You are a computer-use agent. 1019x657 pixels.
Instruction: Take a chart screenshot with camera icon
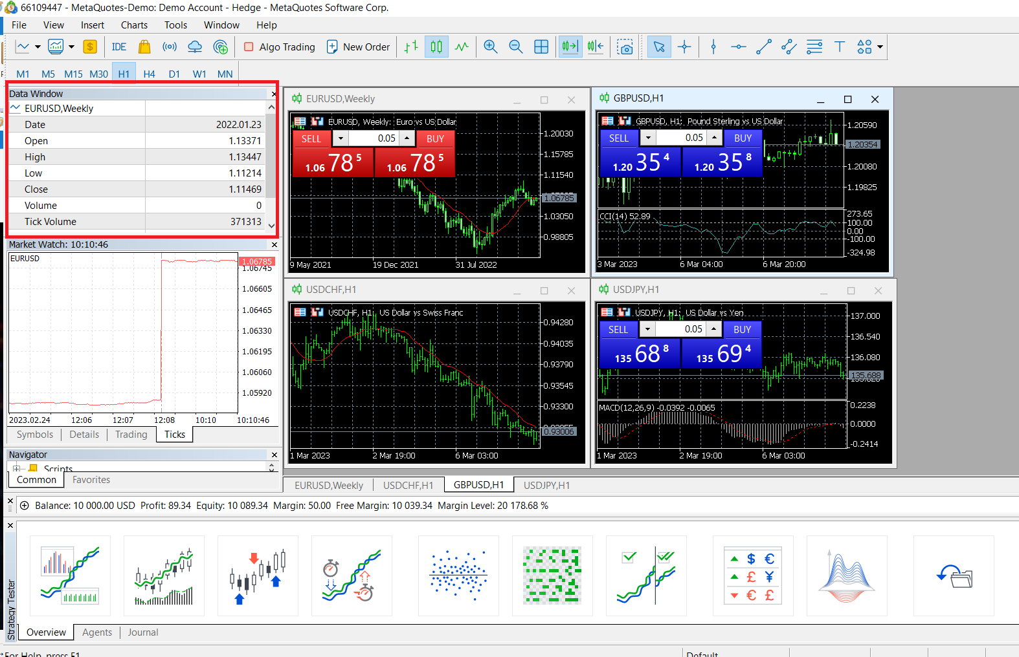[x=625, y=47]
